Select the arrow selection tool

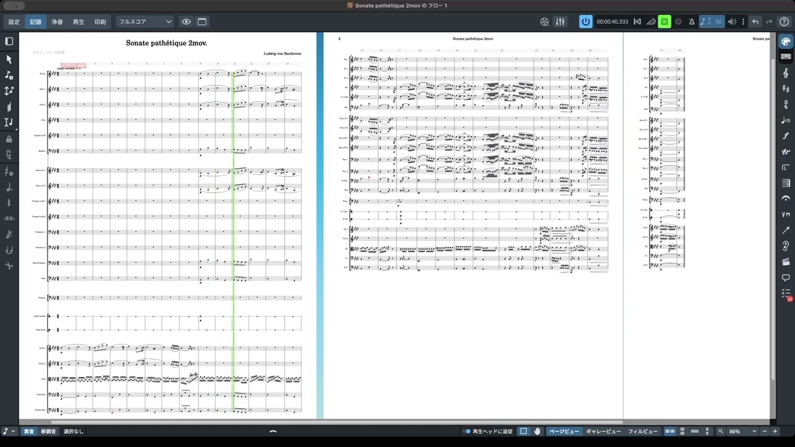(9, 59)
